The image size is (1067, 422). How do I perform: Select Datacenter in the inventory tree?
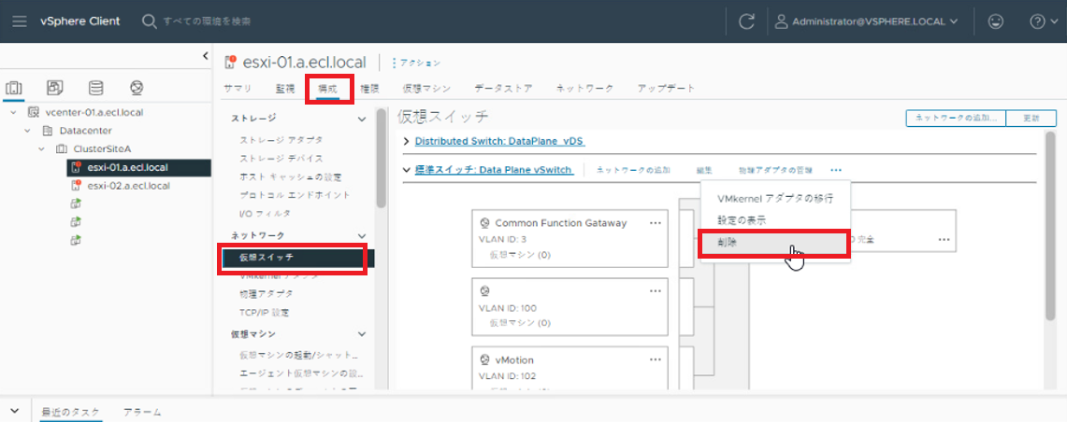point(86,131)
